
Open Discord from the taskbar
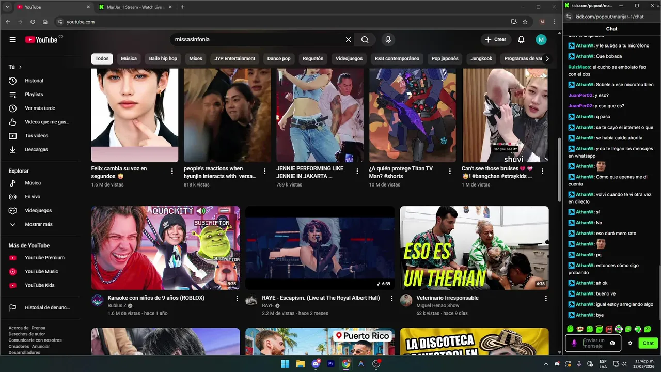[x=316, y=364]
